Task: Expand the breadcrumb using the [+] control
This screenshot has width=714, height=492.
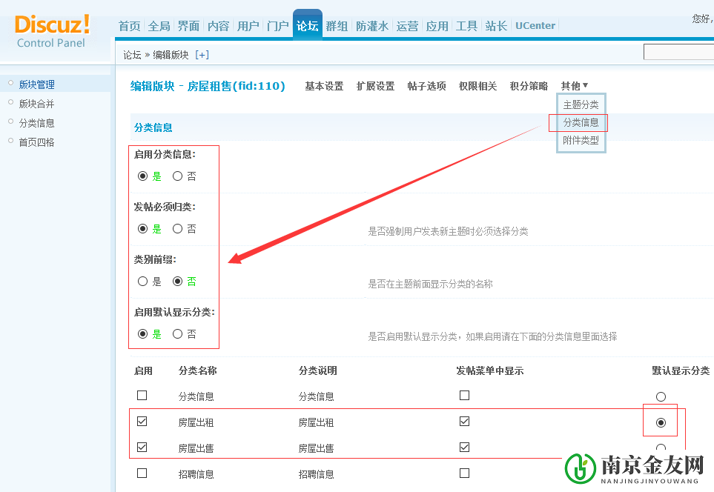Action: coord(201,54)
